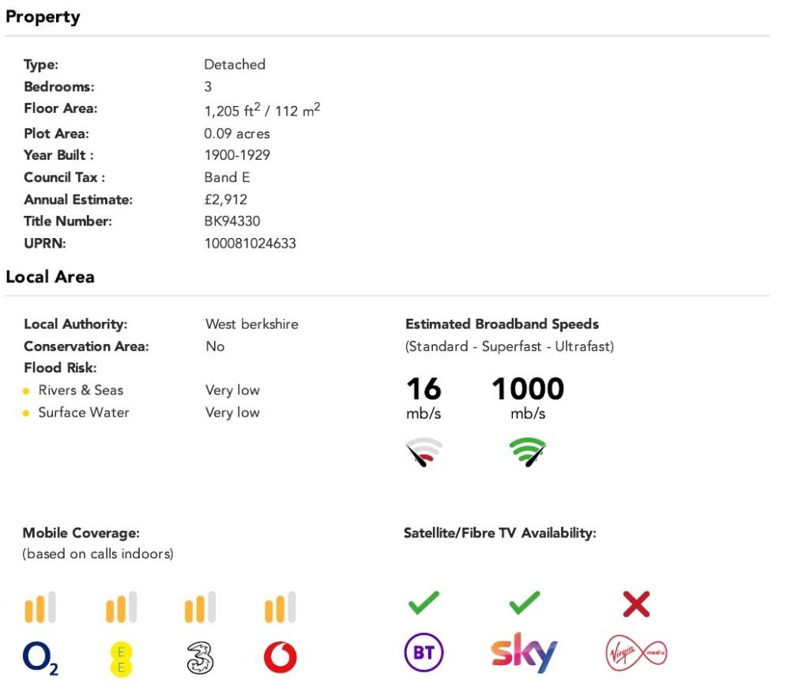Click the green ultrafast speed gauge icon
809x692 pixels.
pyautogui.click(x=528, y=452)
